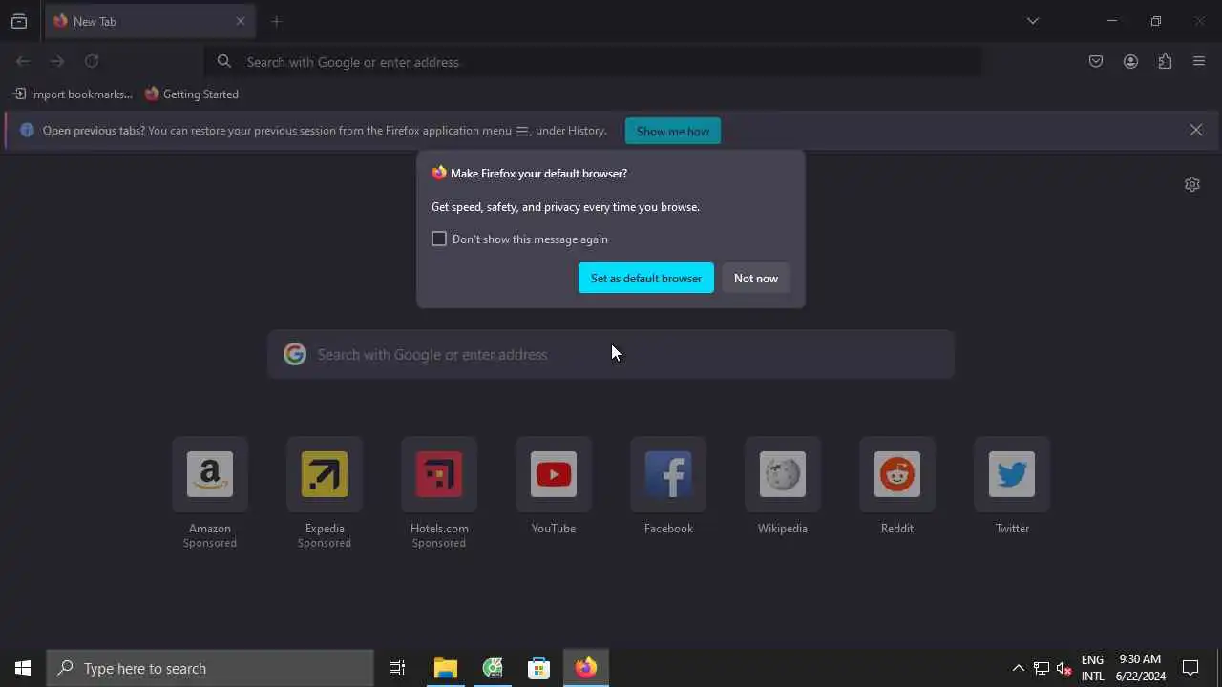The width and height of the screenshot is (1222, 687).
Task: Click Set as default browser button
Action: coord(646,278)
